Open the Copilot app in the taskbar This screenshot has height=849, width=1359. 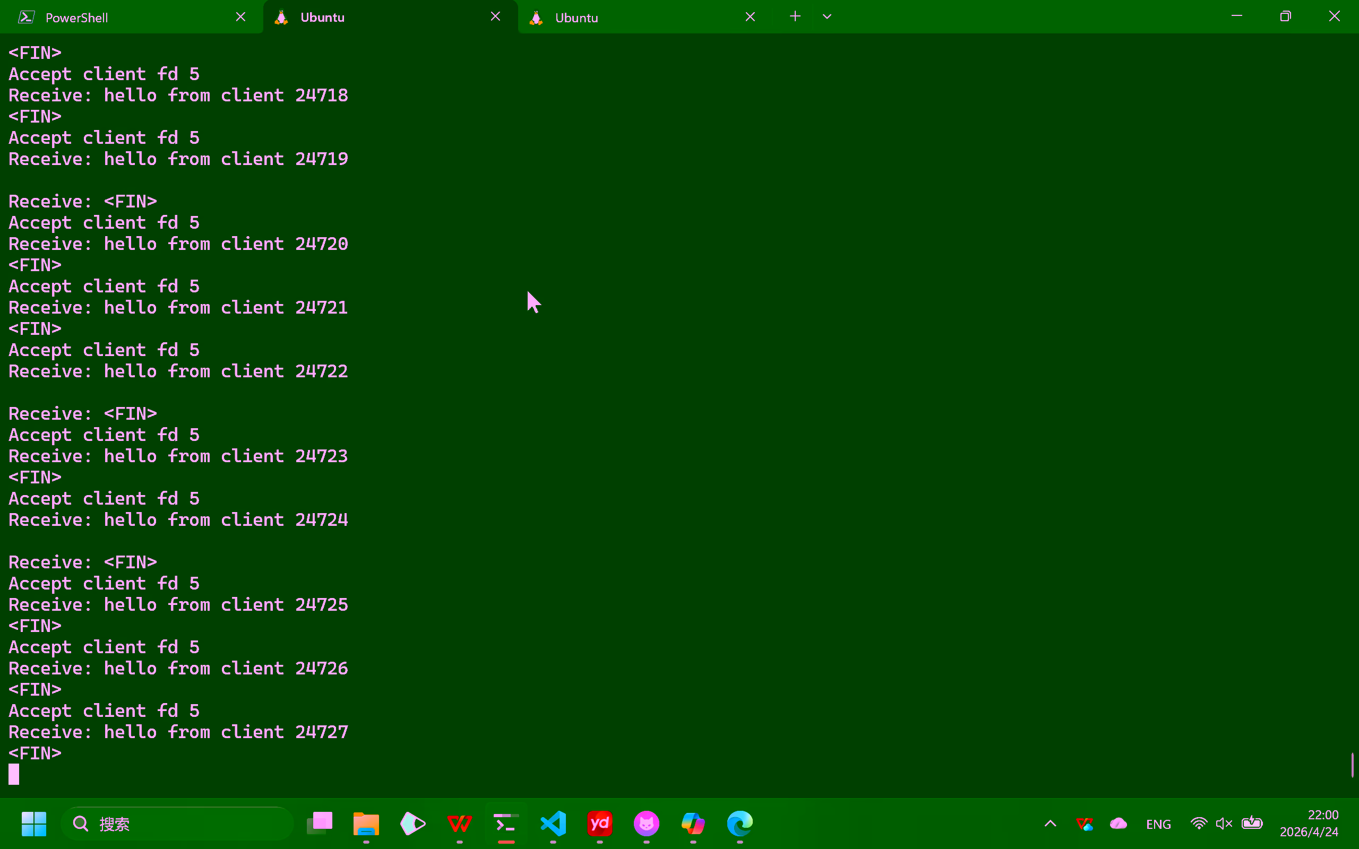(693, 824)
